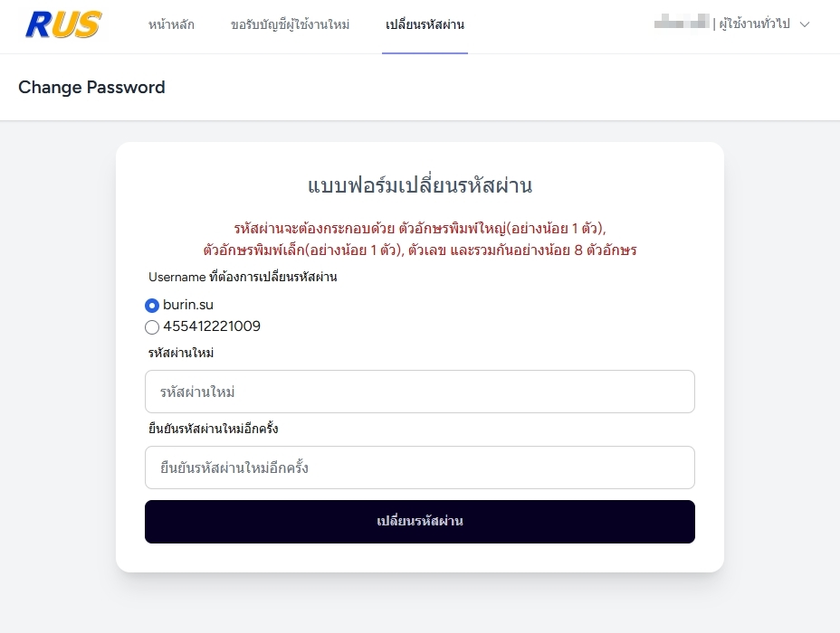
Task: Focus the รหัสผ่านใหม่ password field
Action: 419,392
